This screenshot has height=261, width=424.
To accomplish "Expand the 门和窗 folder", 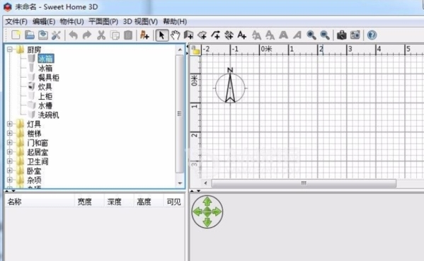I will coord(10,143).
